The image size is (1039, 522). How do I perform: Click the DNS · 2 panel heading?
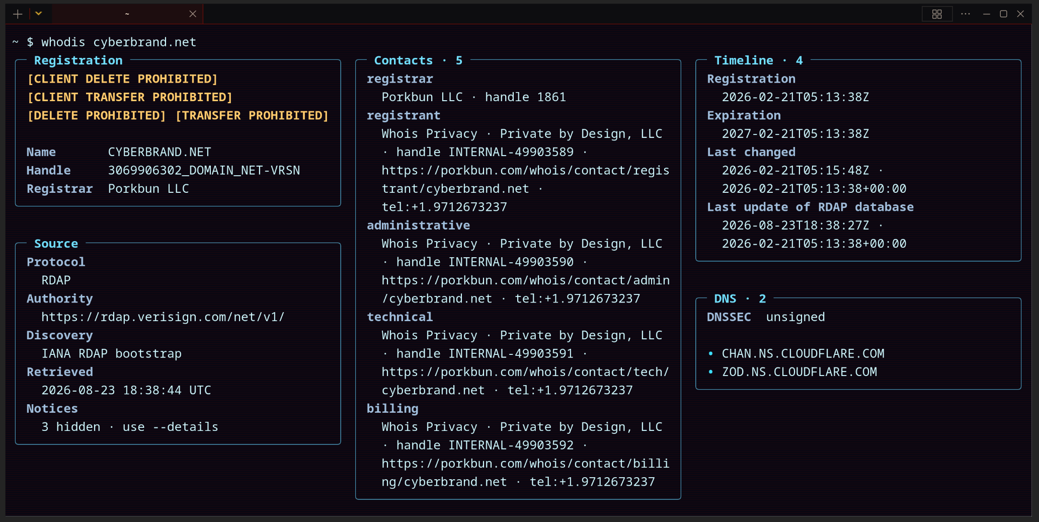click(x=740, y=299)
